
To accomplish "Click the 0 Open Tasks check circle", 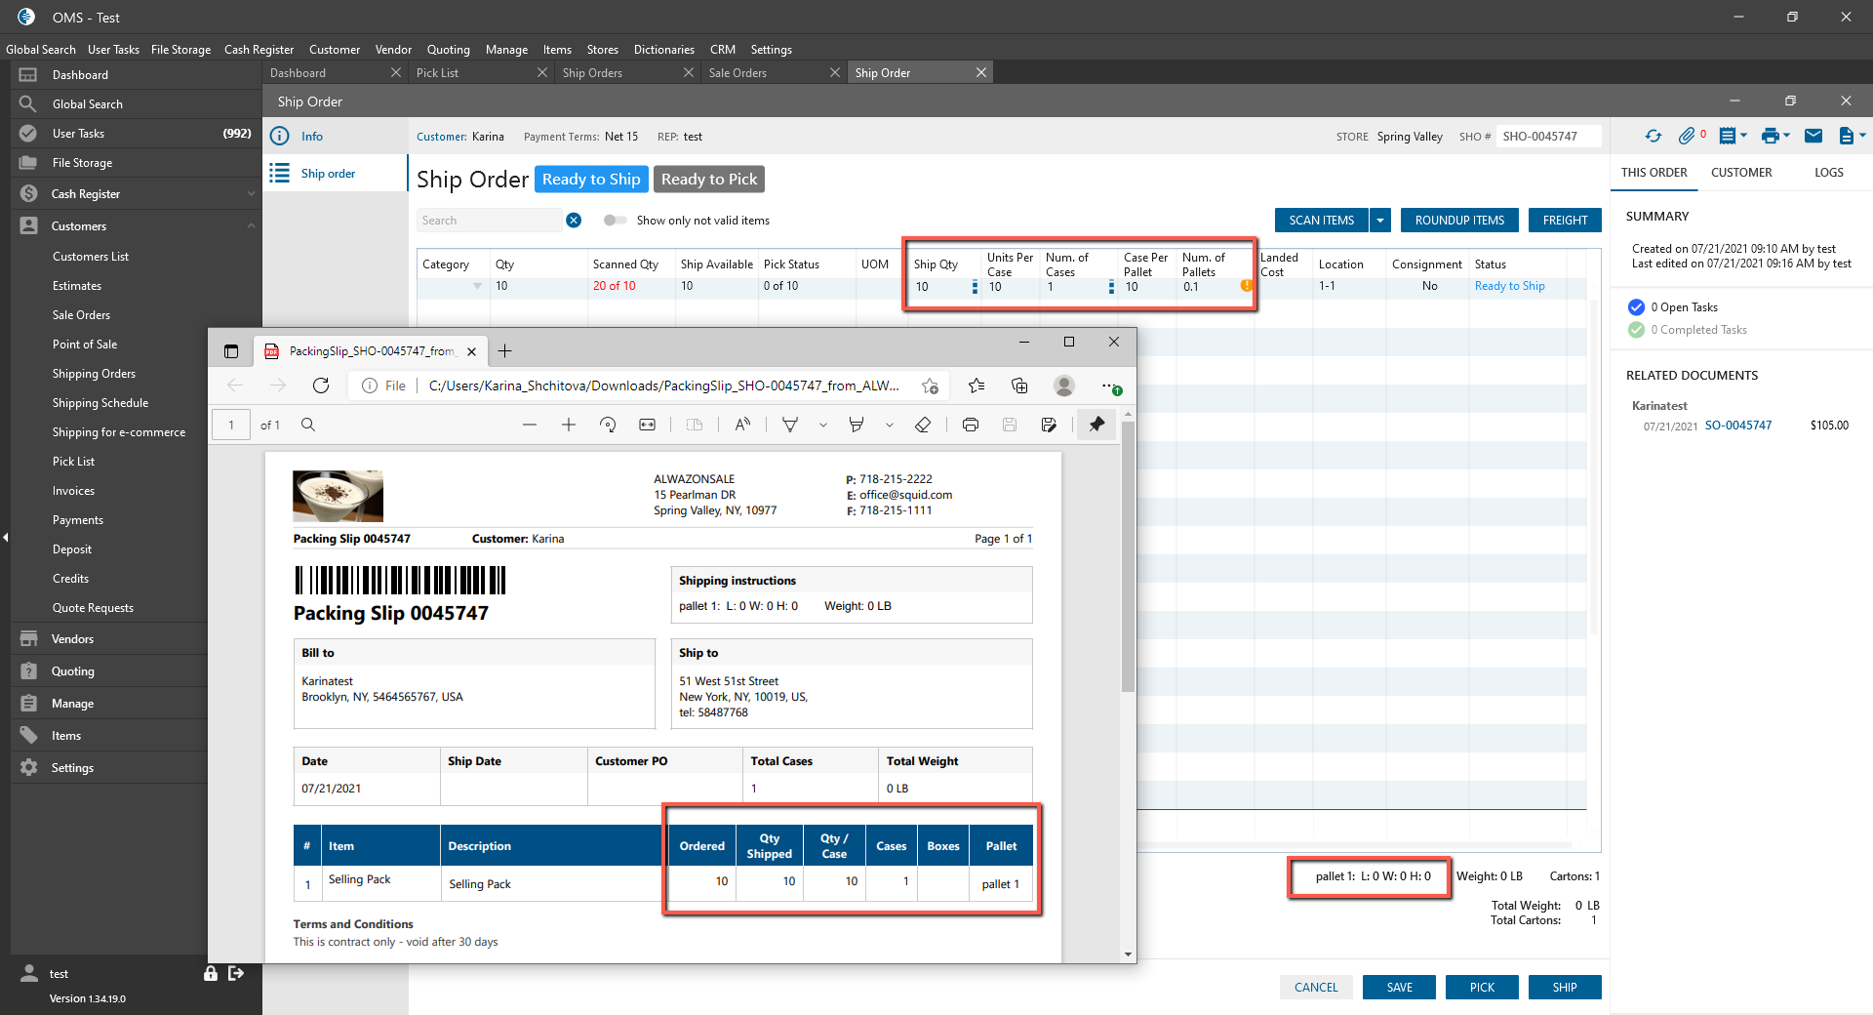I will 1636,307.
